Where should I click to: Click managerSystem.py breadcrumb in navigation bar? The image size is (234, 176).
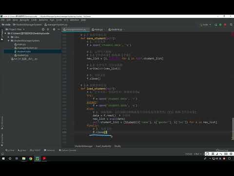pyautogui.click(x=56, y=24)
